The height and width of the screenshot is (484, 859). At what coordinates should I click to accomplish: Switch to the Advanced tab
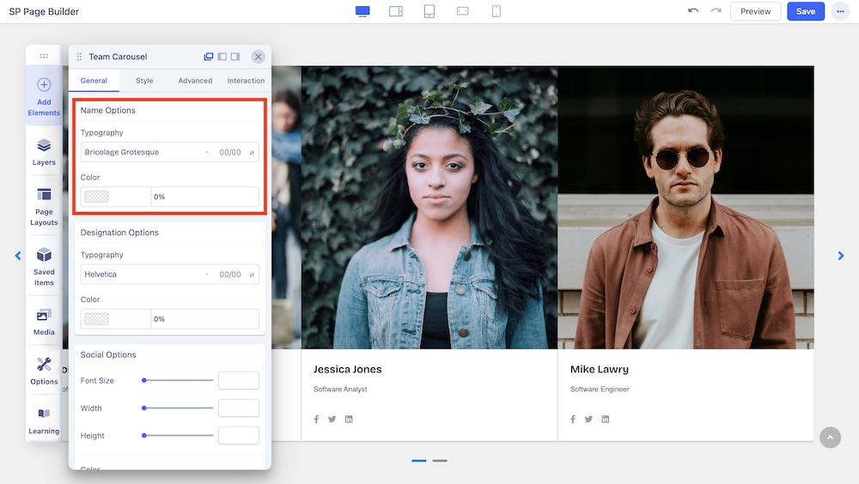tap(195, 81)
